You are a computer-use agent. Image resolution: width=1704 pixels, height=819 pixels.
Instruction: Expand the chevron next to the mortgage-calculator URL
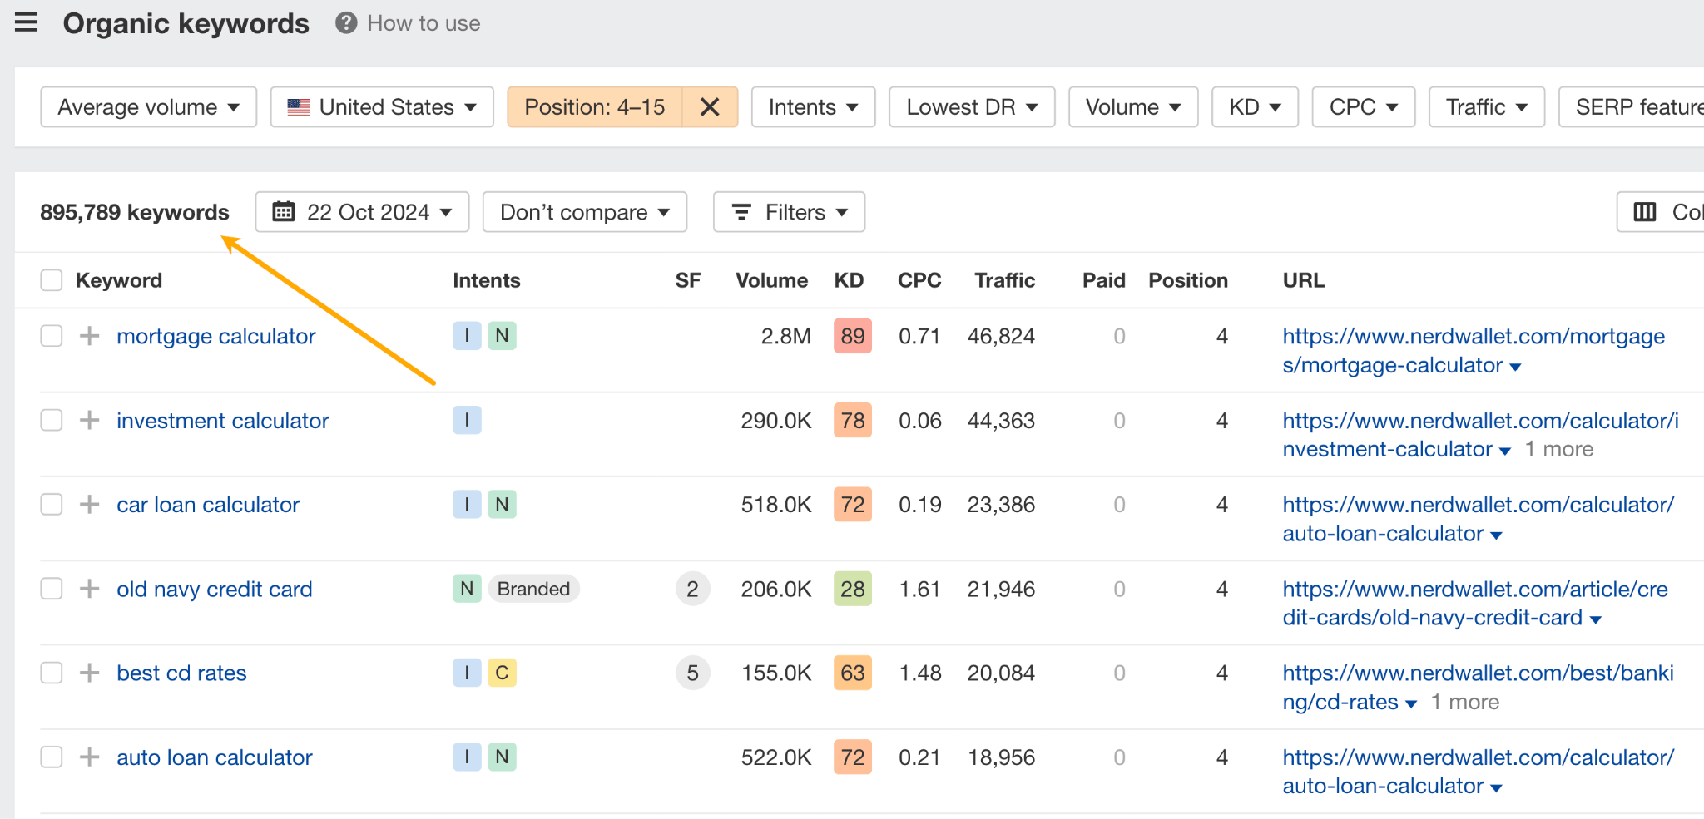(1516, 366)
